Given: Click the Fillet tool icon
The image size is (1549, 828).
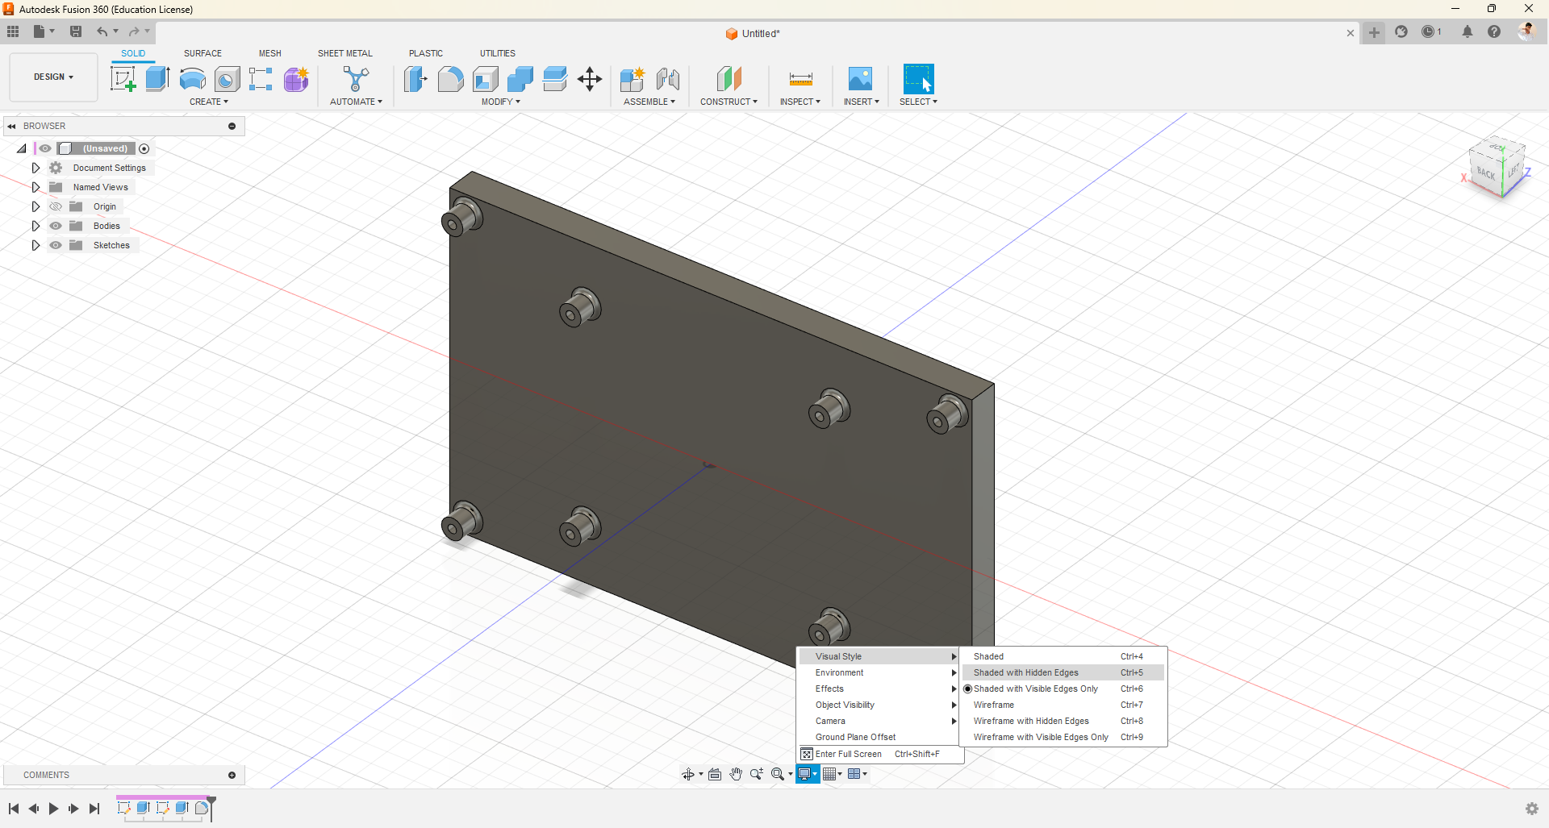Looking at the screenshot, I should (x=450, y=79).
